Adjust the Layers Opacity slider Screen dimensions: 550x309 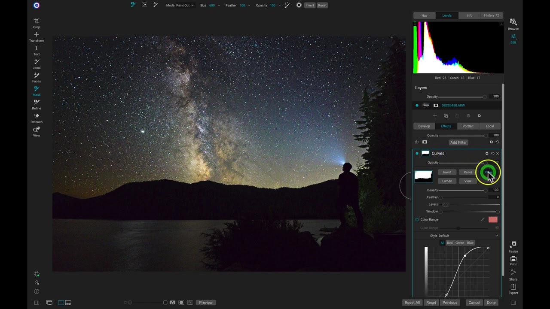click(463, 97)
